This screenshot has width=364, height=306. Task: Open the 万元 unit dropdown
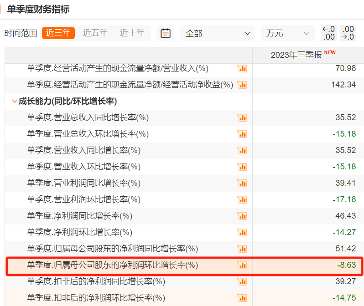[288, 33]
